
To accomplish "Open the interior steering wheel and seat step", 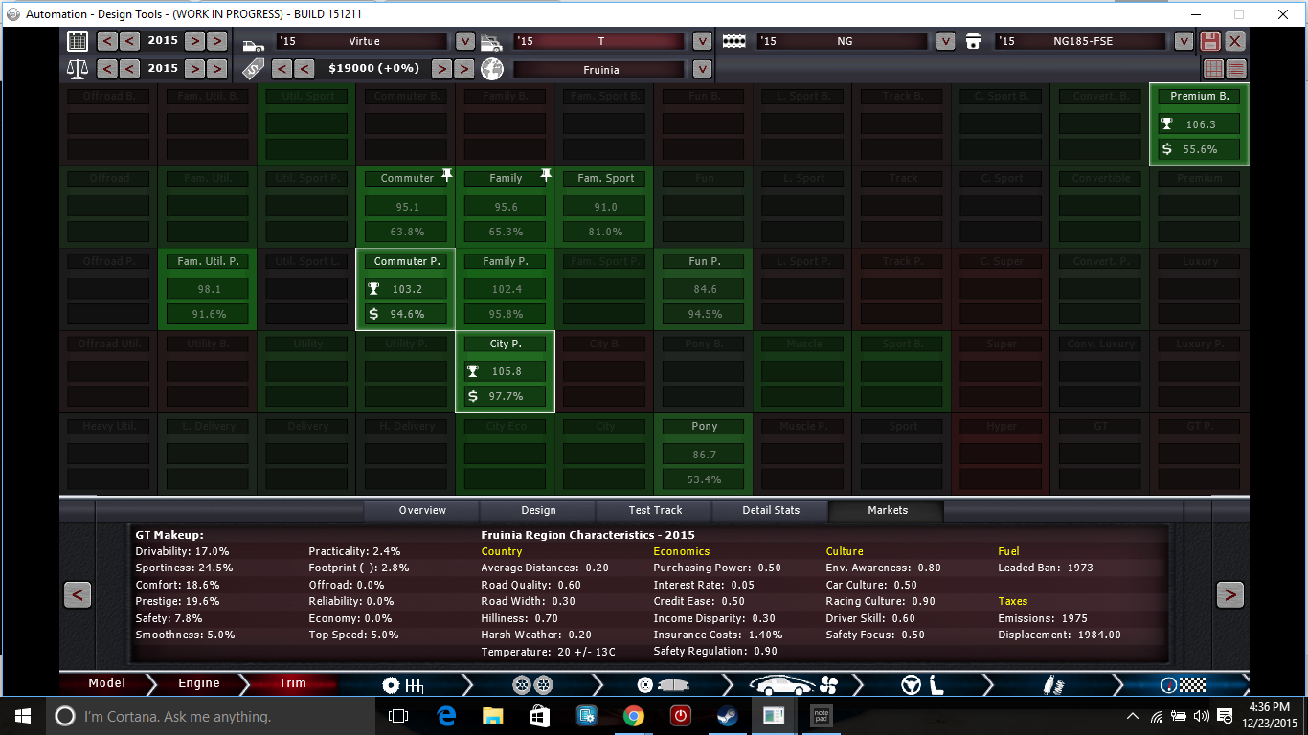I will 923,685.
